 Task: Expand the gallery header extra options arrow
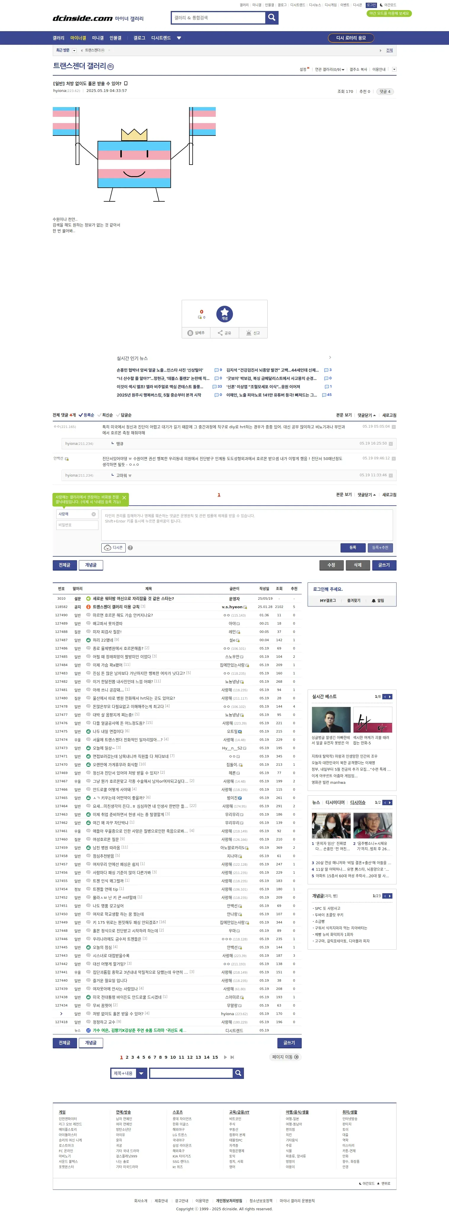pos(394,69)
